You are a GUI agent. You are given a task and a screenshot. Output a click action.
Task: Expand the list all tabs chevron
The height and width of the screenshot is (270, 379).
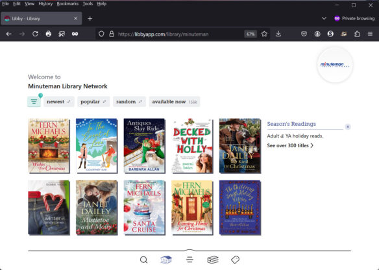pyautogui.click(x=324, y=18)
